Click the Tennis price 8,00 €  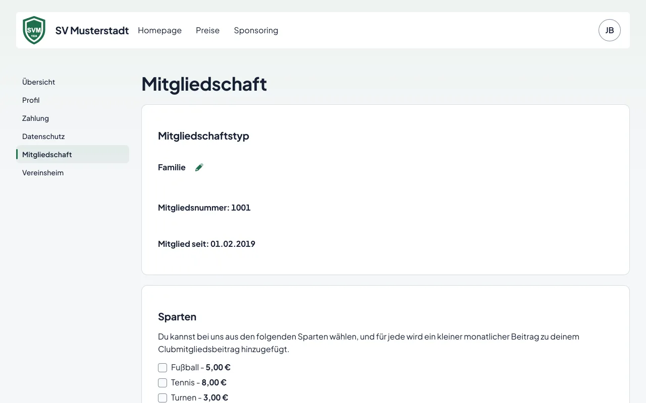coord(214,383)
